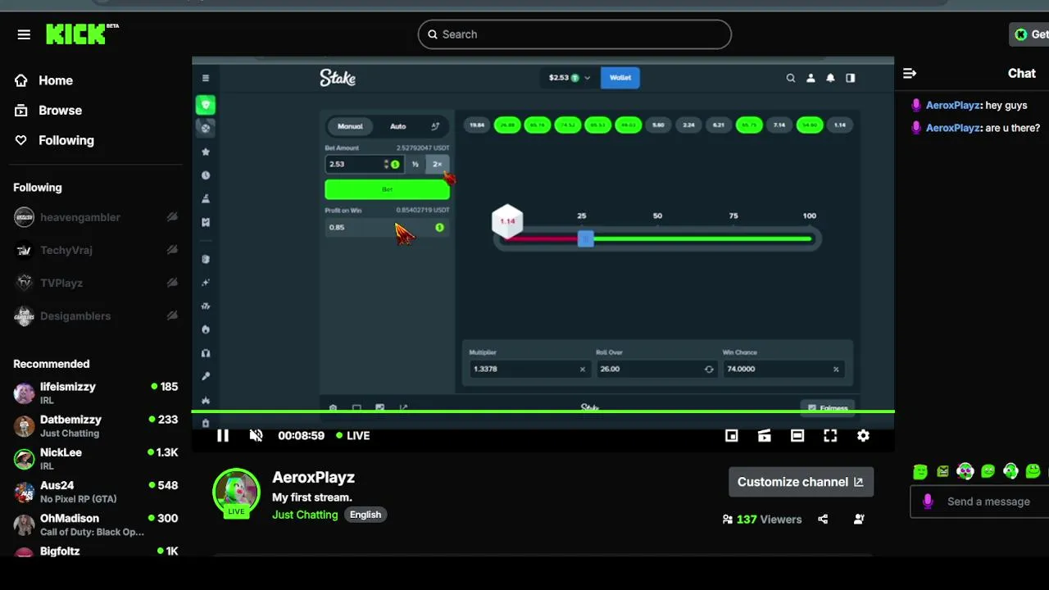This screenshot has height=590, width=1049.
Task: Enter fullscreen video mode
Action: pyautogui.click(x=830, y=436)
